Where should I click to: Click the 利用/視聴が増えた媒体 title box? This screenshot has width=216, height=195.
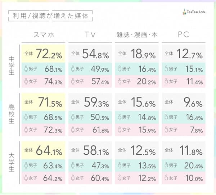[50, 16]
